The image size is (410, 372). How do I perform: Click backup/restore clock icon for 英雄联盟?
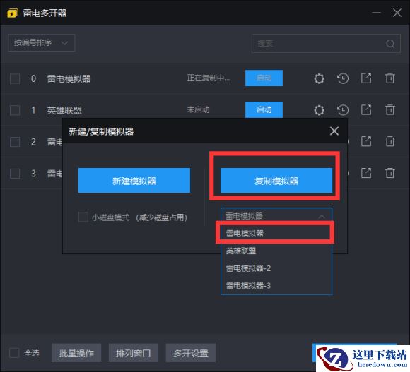pyautogui.click(x=343, y=110)
